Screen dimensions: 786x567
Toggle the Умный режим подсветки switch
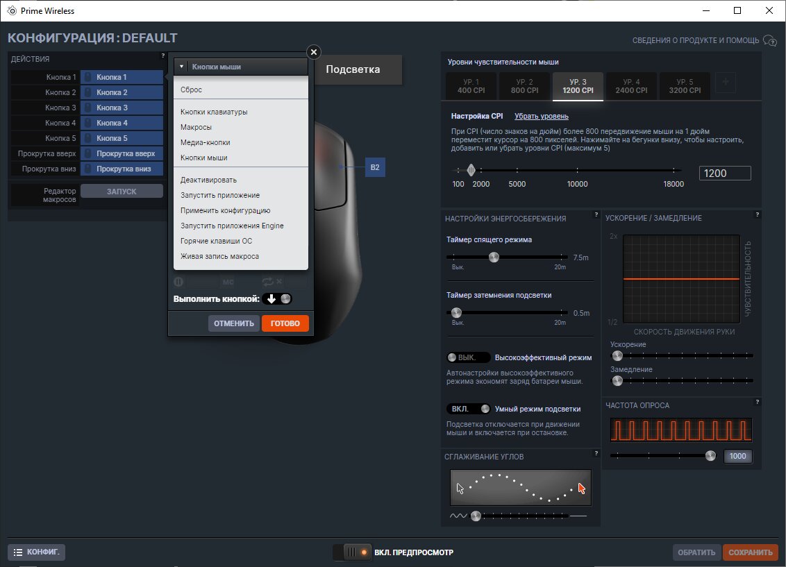[x=468, y=409]
